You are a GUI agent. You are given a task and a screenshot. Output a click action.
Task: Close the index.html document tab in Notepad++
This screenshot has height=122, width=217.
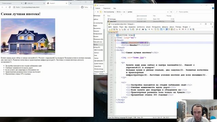pos(117,33)
